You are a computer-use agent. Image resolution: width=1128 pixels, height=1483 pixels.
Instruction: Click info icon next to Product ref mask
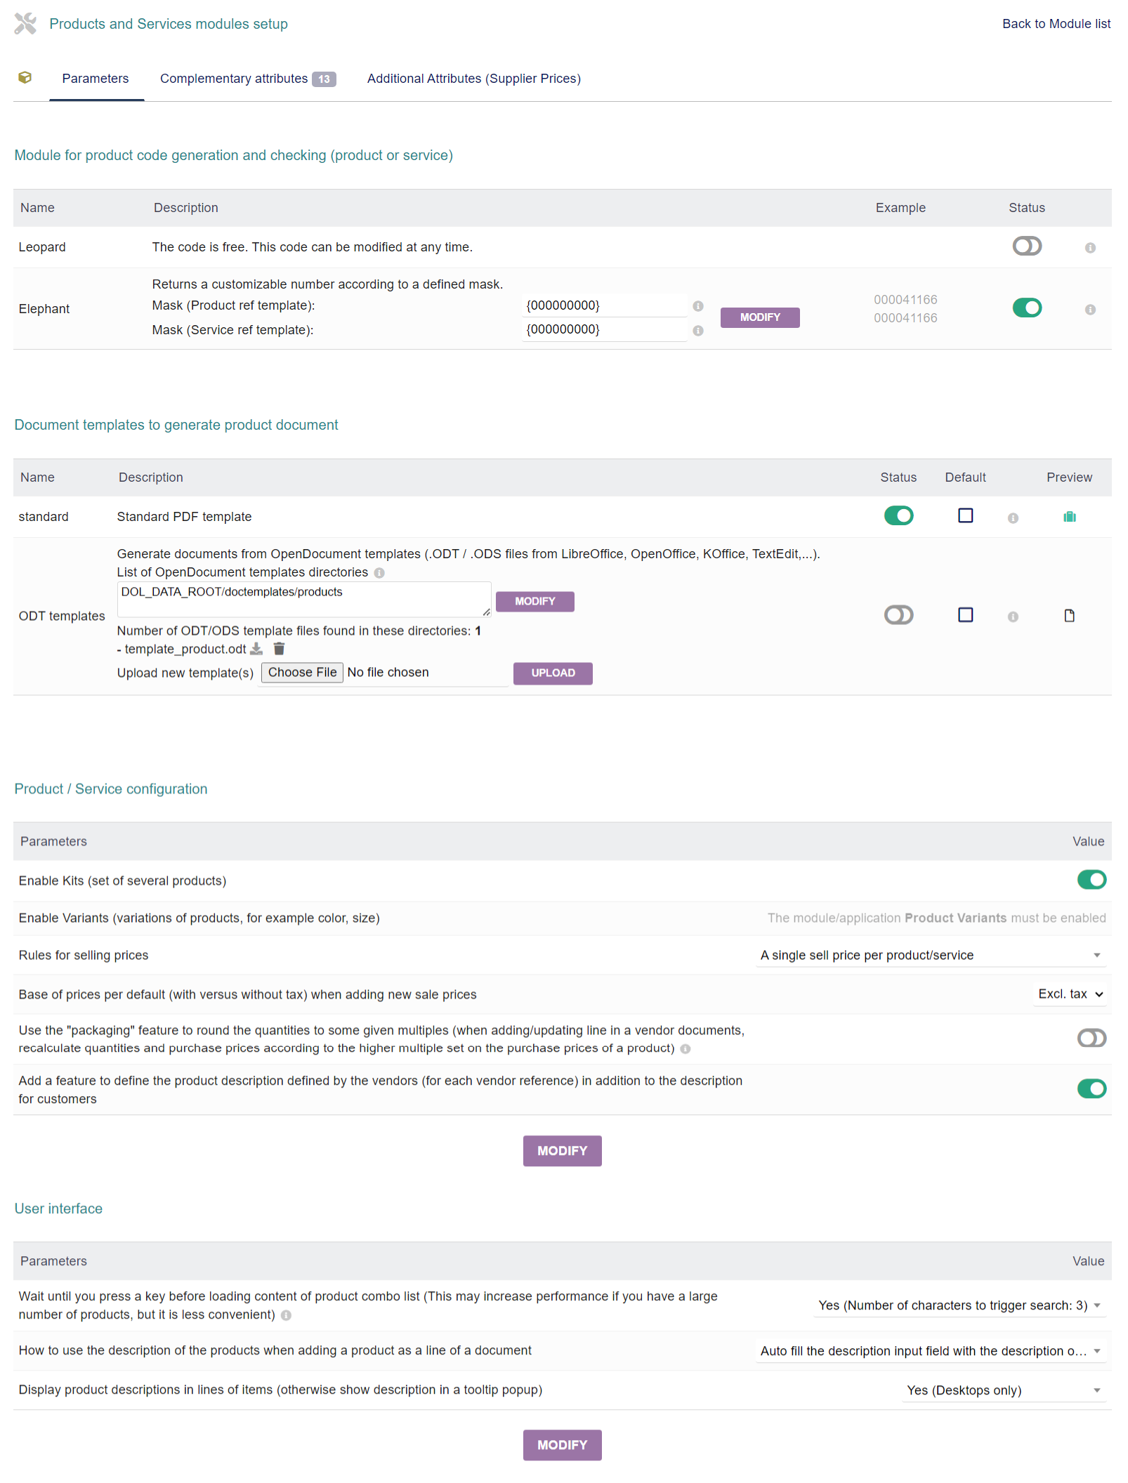[697, 306]
